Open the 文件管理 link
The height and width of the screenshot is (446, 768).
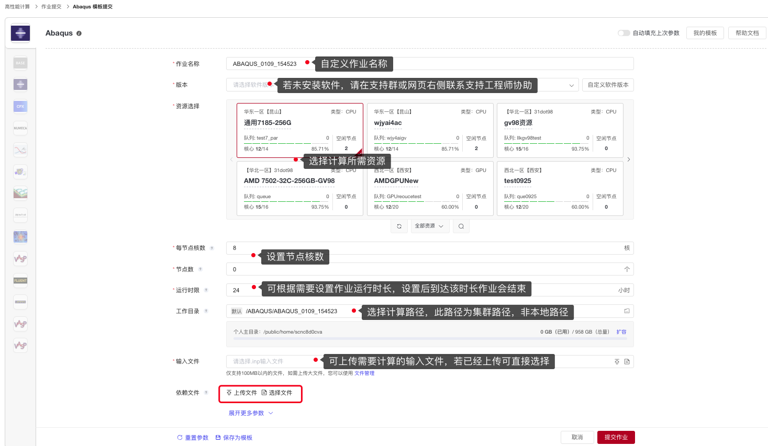pyautogui.click(x=364, y=373)
